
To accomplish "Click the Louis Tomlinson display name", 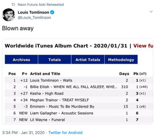I will click(x=33, y=12).
